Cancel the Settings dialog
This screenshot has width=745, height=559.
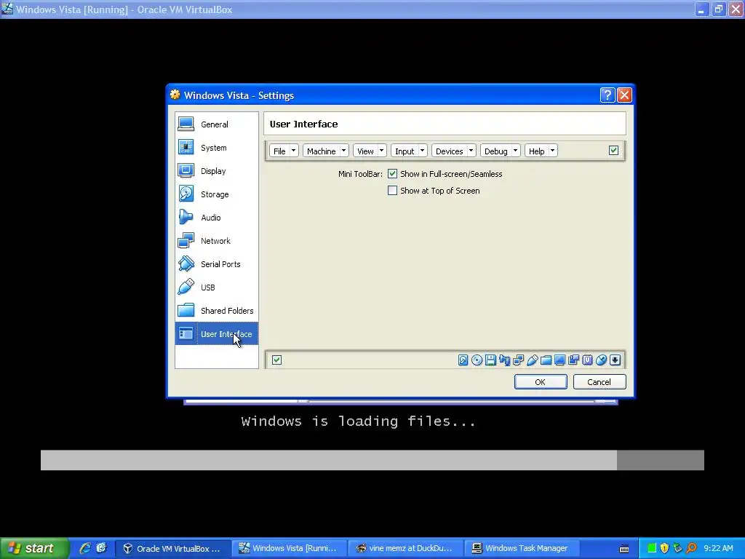pyautogui.click(x=599, y=381)
